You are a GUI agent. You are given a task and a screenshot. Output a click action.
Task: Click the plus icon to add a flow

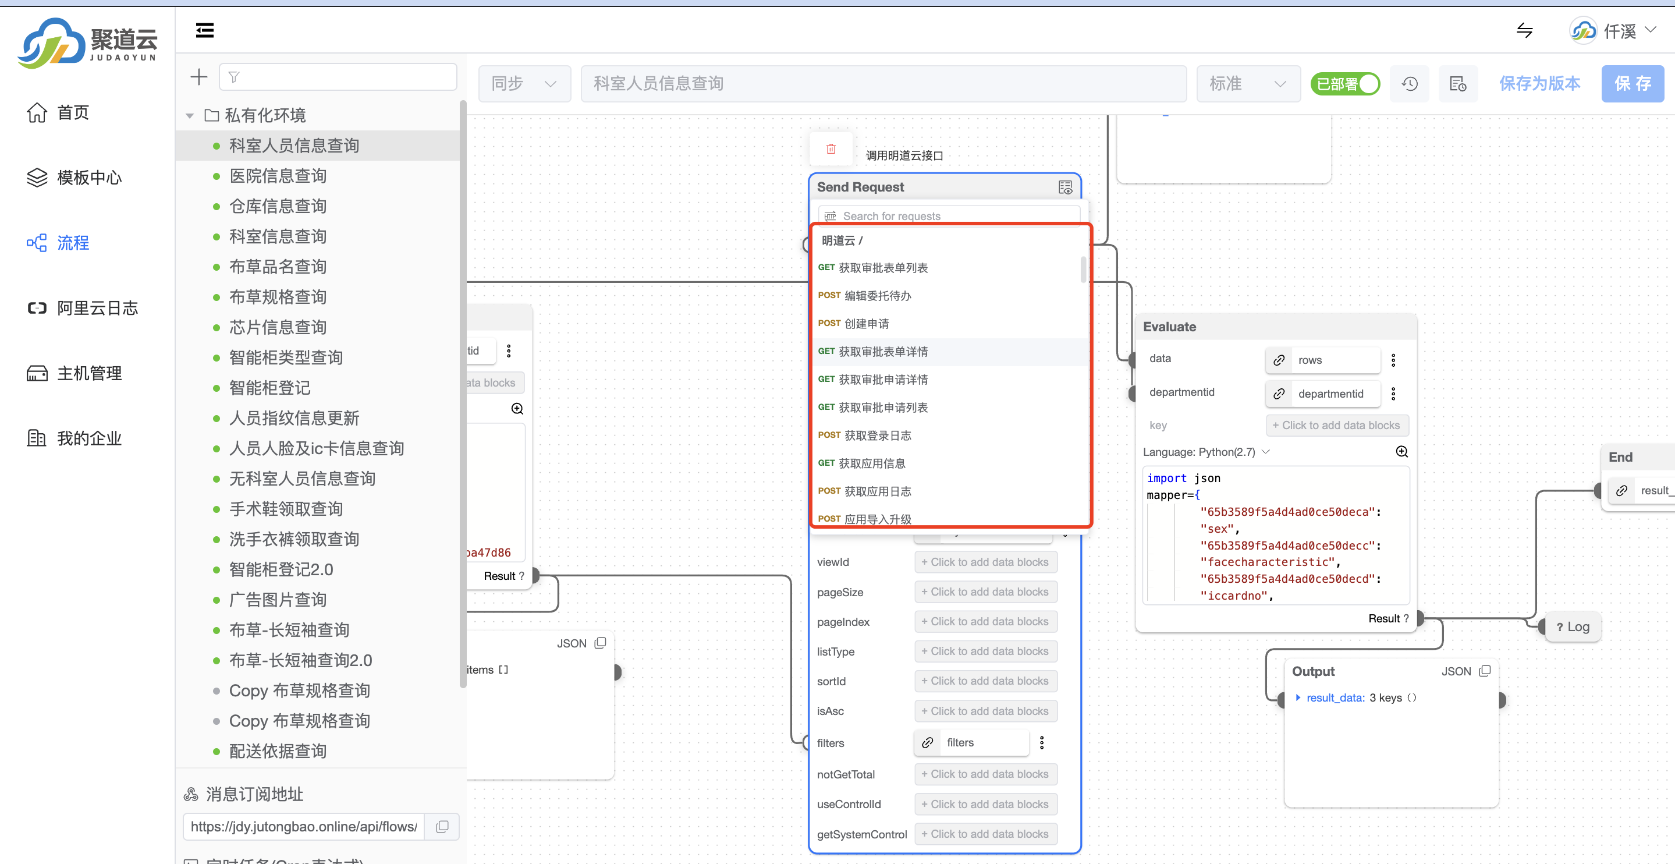point(199,77)
